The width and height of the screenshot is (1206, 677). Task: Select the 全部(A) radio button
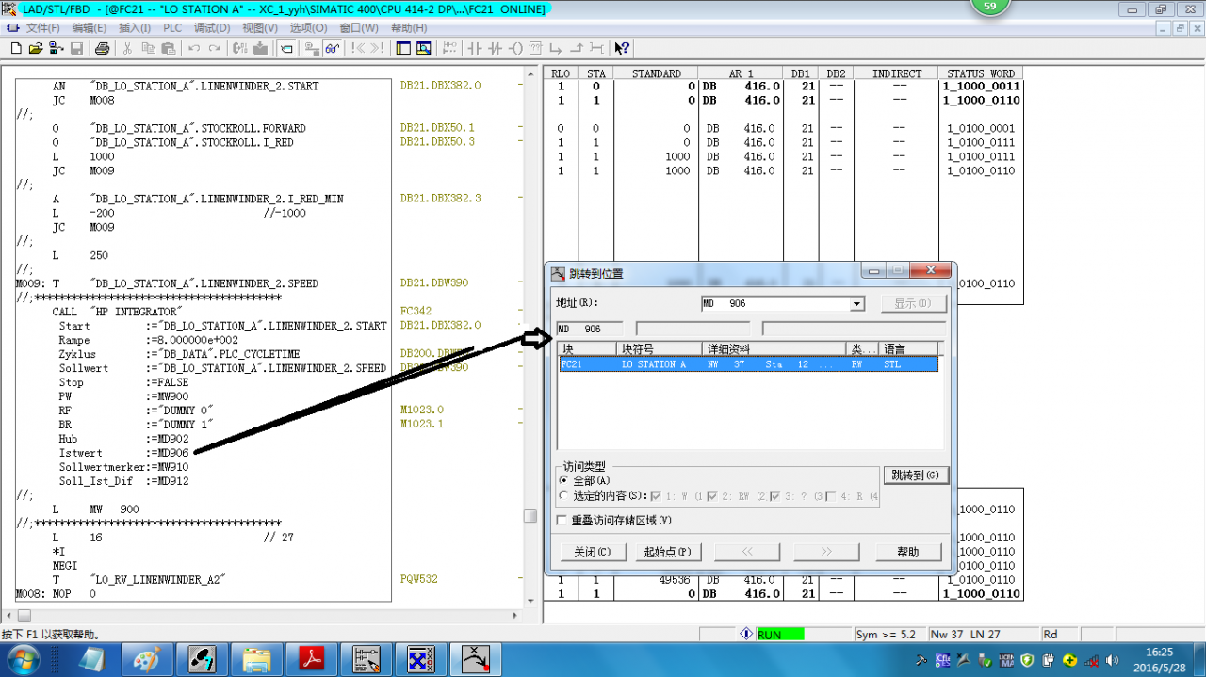564,480
